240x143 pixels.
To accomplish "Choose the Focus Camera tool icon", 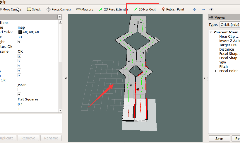I will coord(49,9).
